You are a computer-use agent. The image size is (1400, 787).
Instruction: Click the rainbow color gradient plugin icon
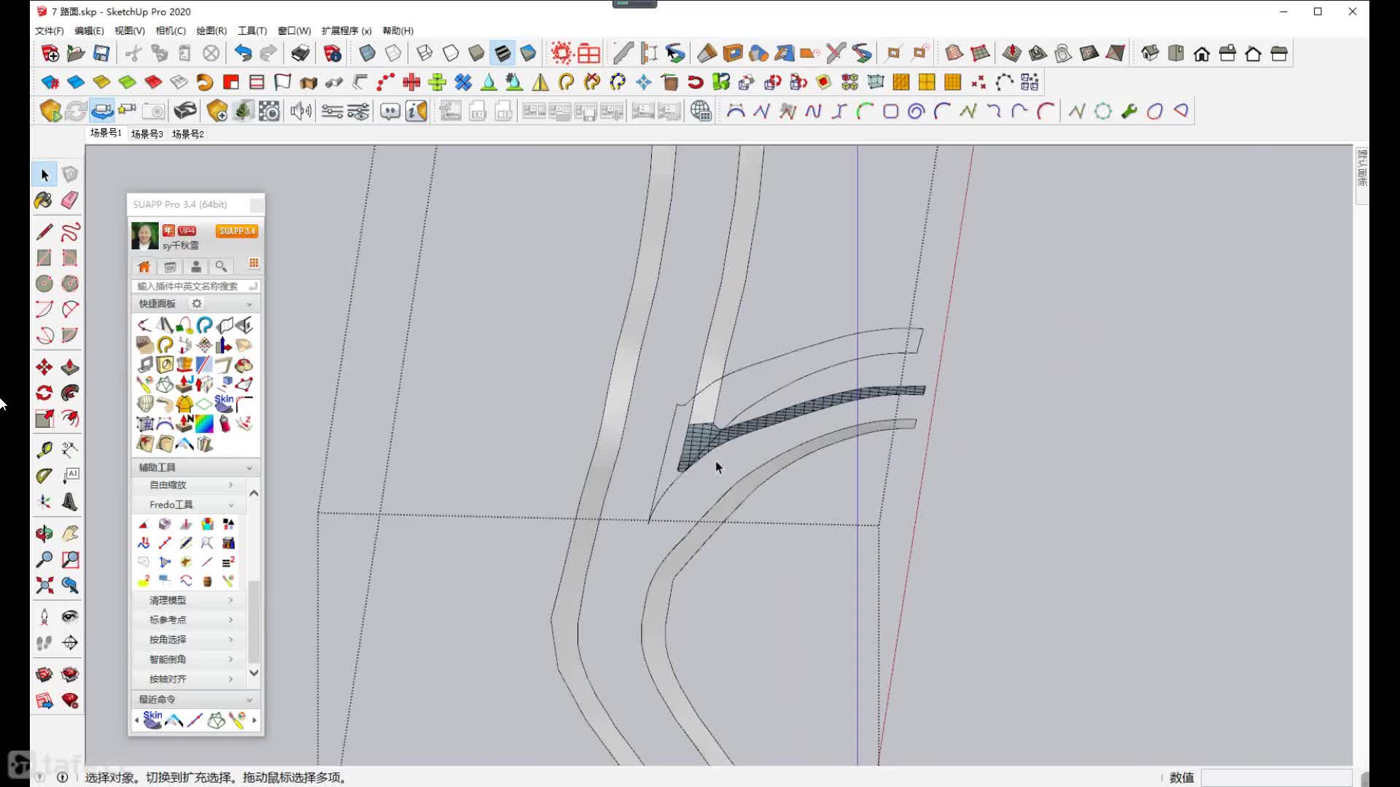point(204,423)
